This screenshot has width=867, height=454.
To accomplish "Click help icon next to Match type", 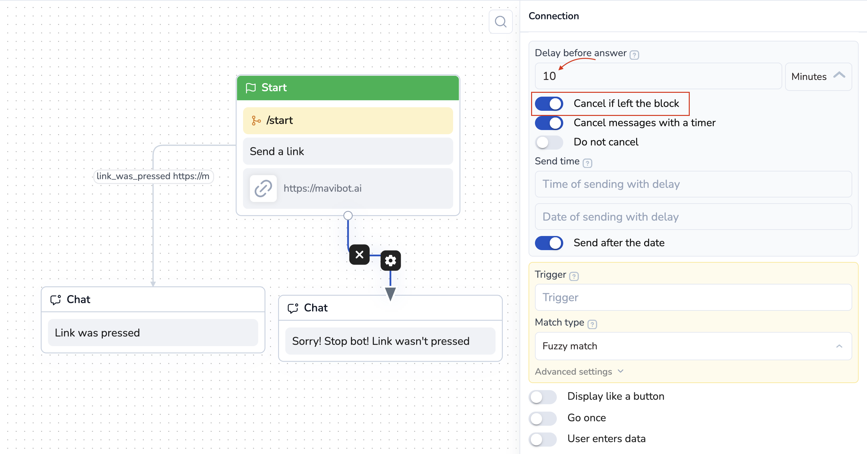I will 592,324.
